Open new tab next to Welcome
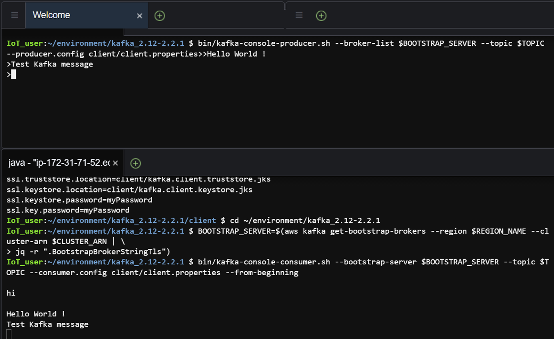The image size is (554, 339). (160, 16)
